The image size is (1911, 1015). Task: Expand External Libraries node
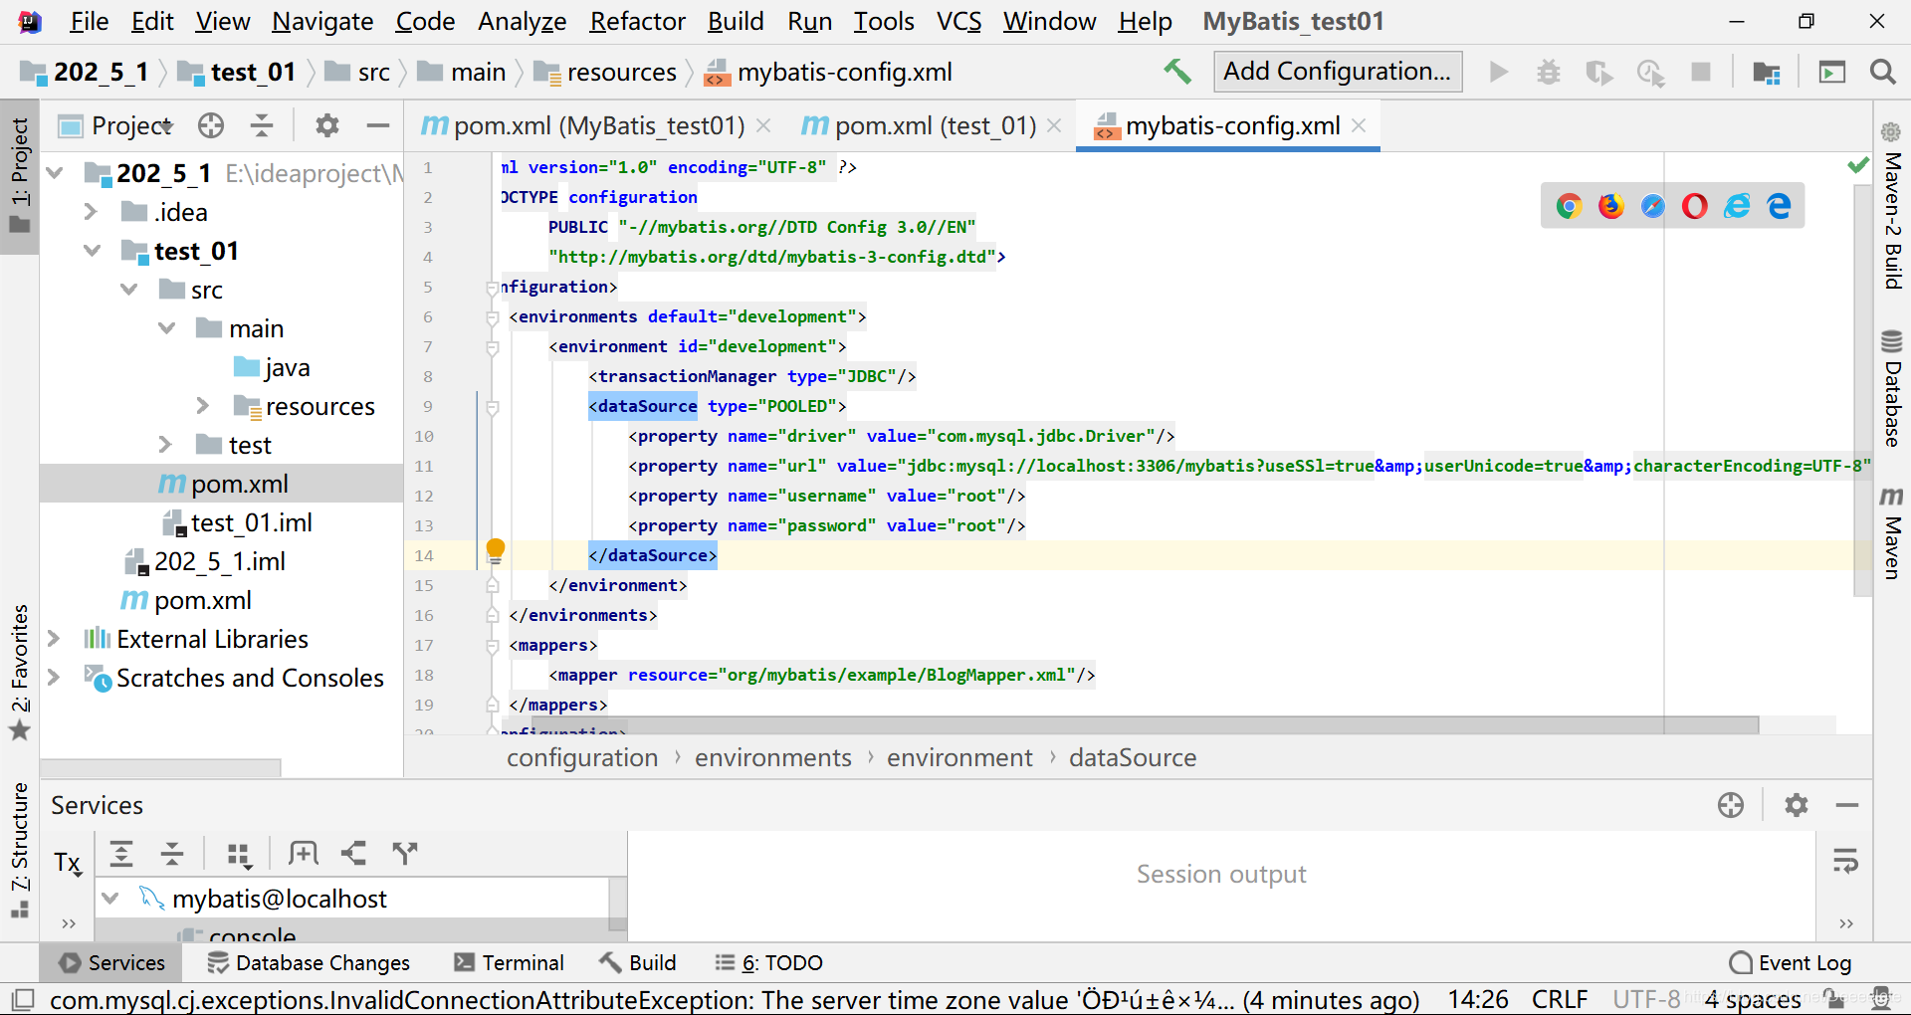click(x=55, y=639)
